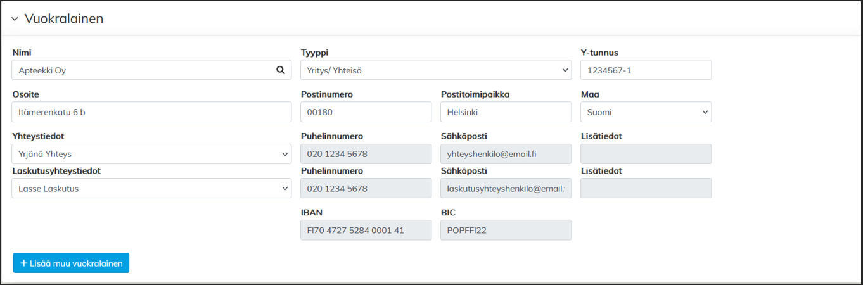Select the Osoite address field
This screenshot has height=285, width=863.
[x=151, y=112]
